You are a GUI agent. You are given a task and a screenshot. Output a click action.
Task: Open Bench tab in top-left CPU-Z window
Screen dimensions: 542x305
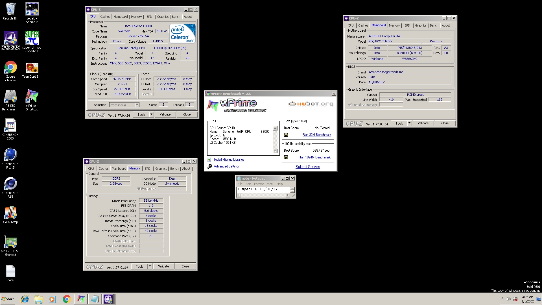(176, 17)
